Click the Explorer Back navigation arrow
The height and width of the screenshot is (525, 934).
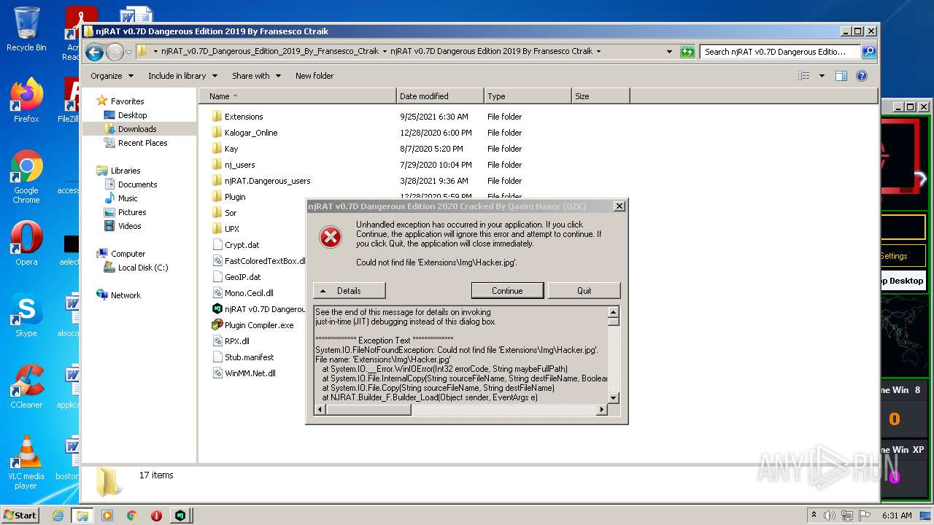coord(94,52)
